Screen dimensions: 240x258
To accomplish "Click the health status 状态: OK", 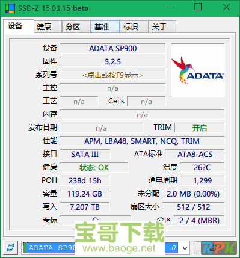I will click(x=94, y=168).
